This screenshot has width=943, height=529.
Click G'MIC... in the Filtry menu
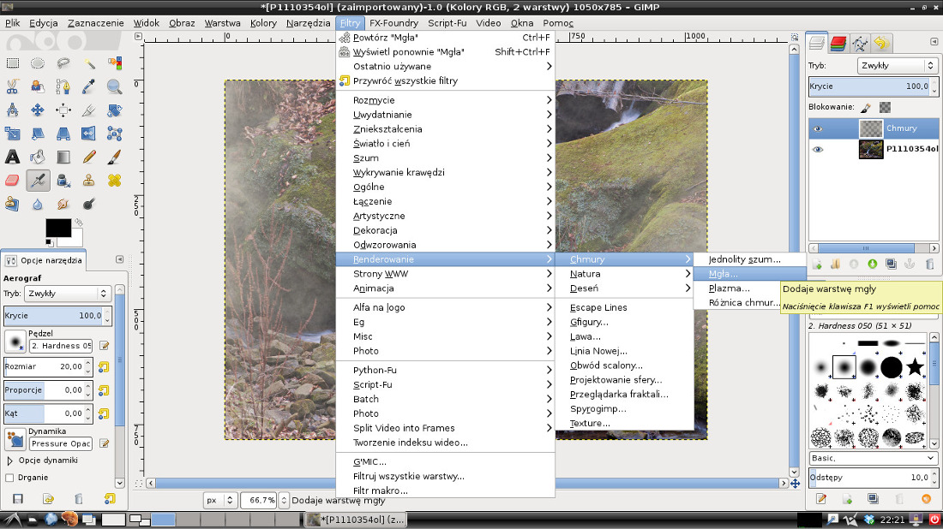(369, 461)
